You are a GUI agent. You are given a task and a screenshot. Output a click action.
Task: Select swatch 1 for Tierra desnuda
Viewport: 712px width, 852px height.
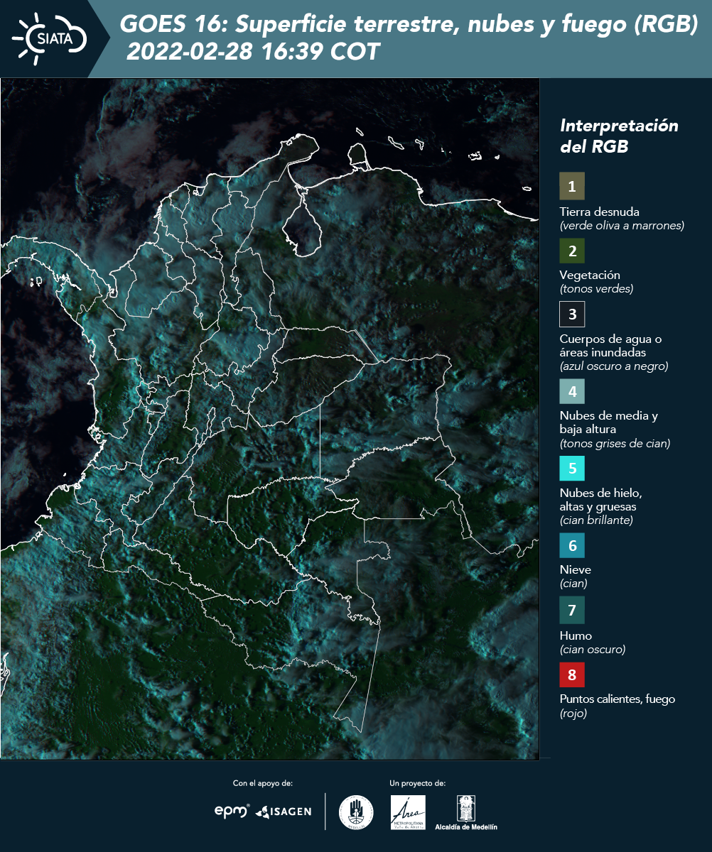[x=572, y=186]
